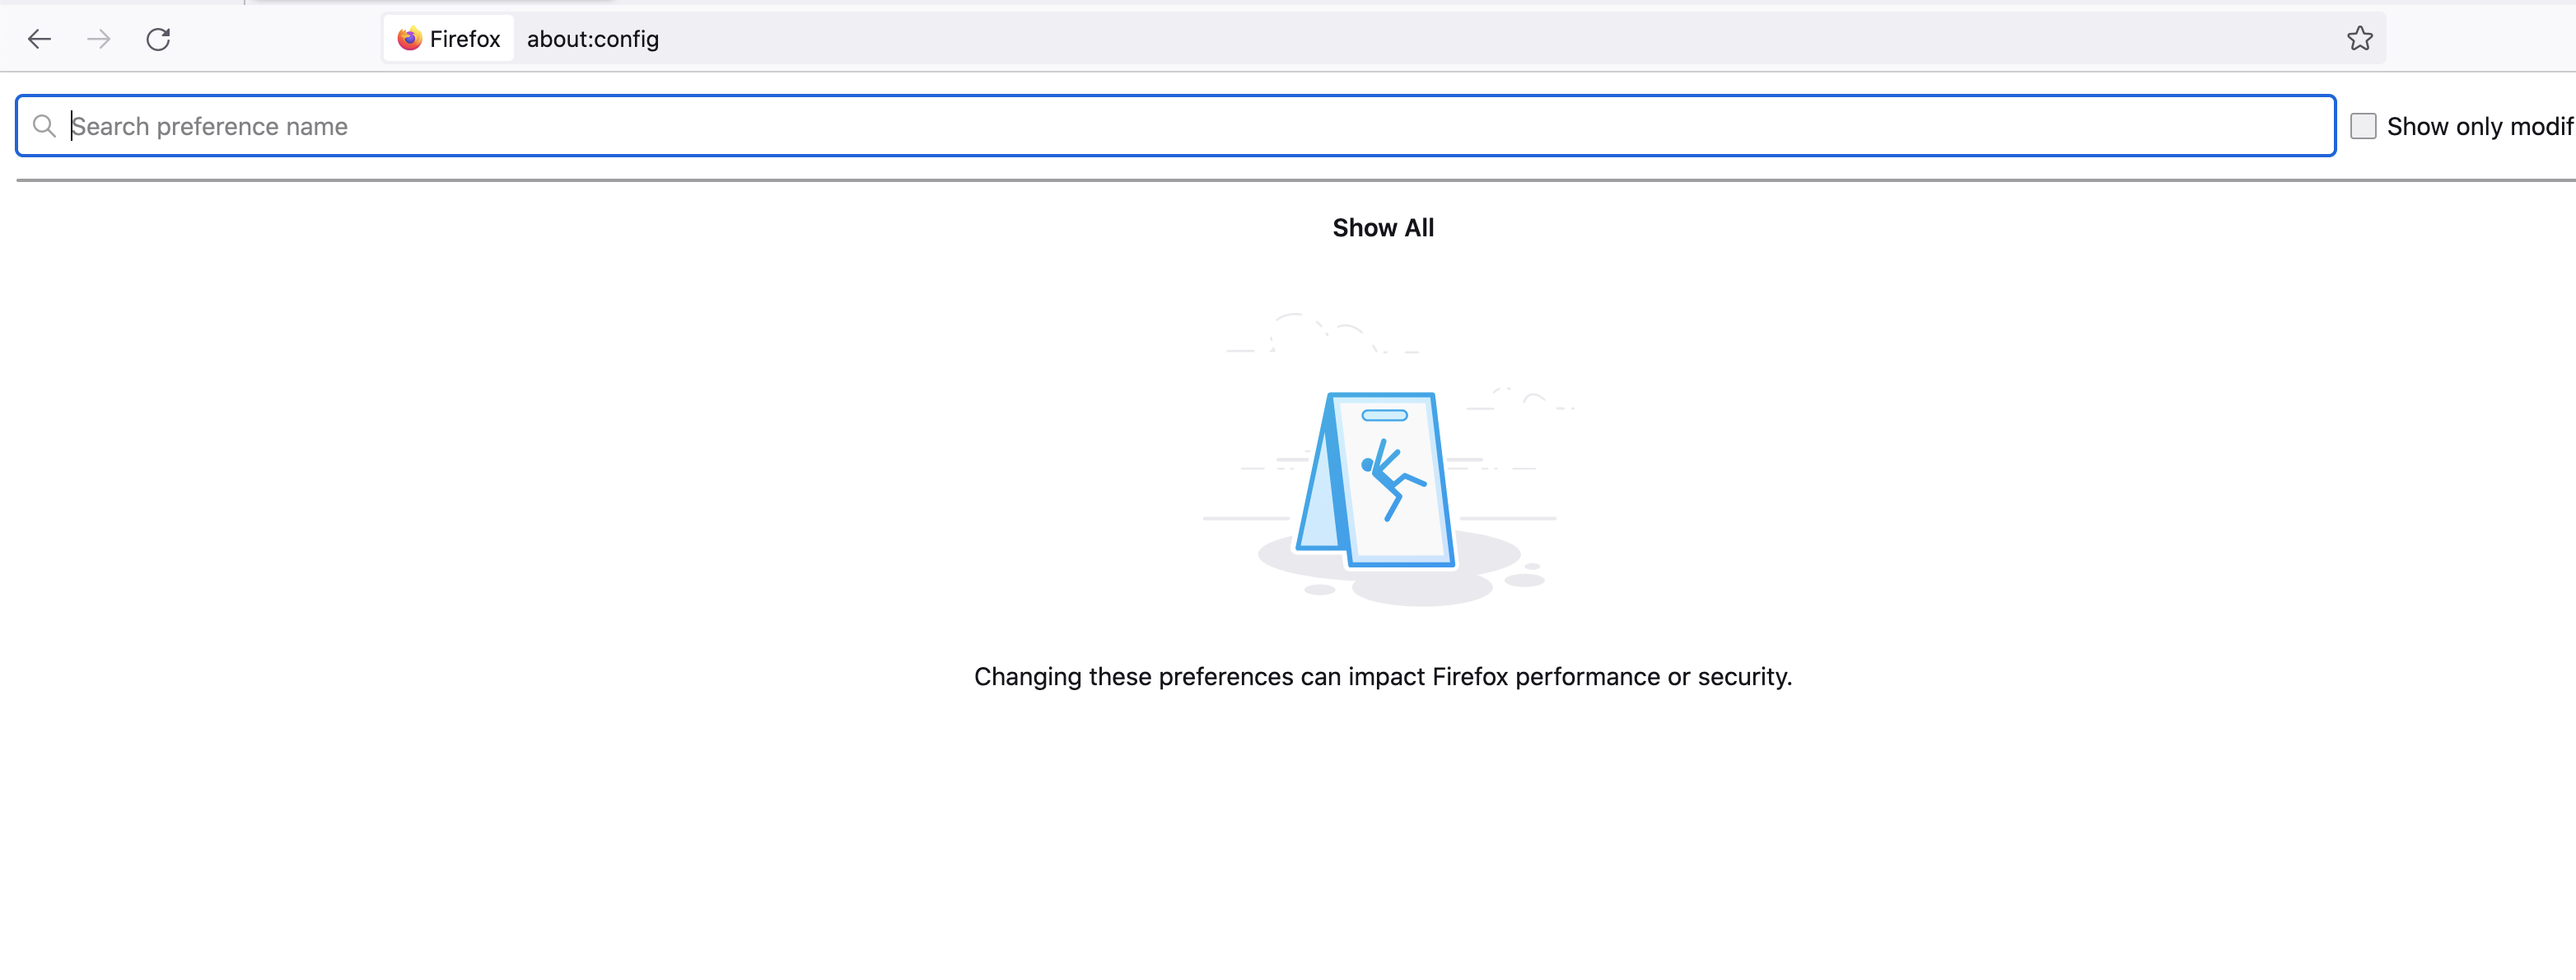Click blank page area below warning text

[1380, 850]
